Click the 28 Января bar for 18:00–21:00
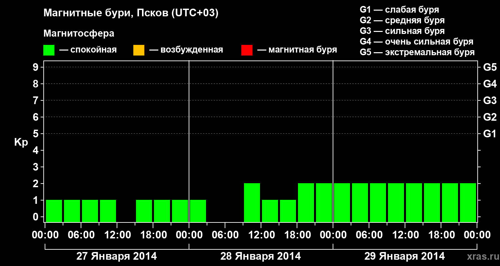 (x=306, y=202)
